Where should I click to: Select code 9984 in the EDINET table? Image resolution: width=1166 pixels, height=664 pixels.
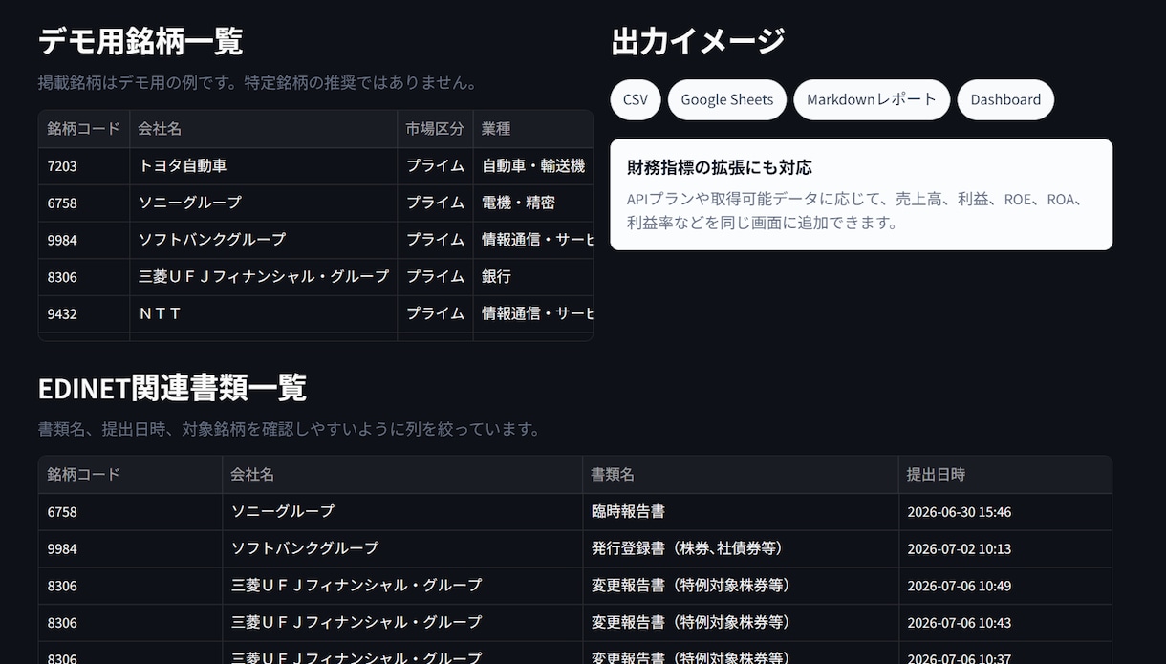click(131, 548)
